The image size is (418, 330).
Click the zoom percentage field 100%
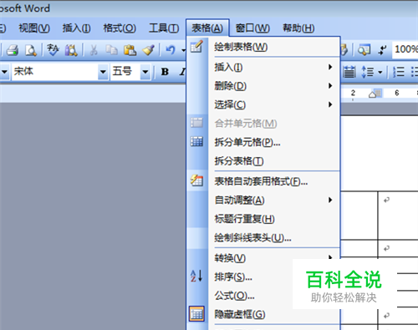(x=405, y=49)
